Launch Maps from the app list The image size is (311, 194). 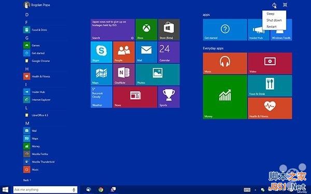click(x=31, y=138)
